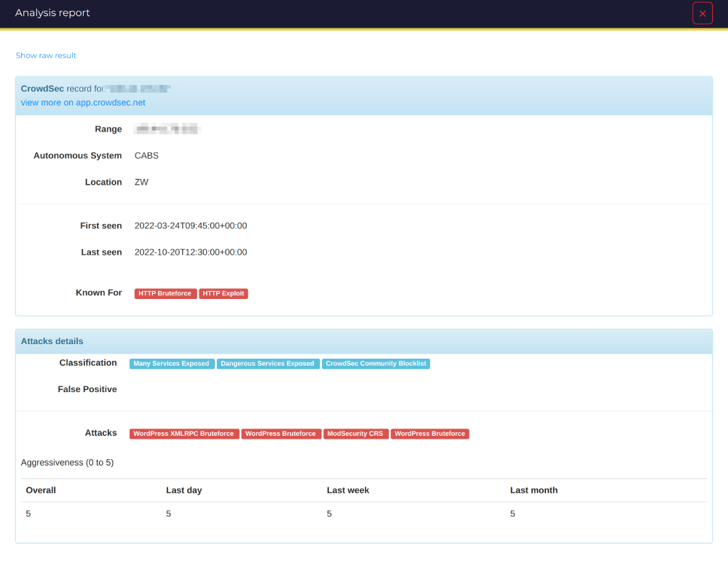This screenshot has height=574, width=728.
Task: Click the Last week column header
Action: (348, 490)
